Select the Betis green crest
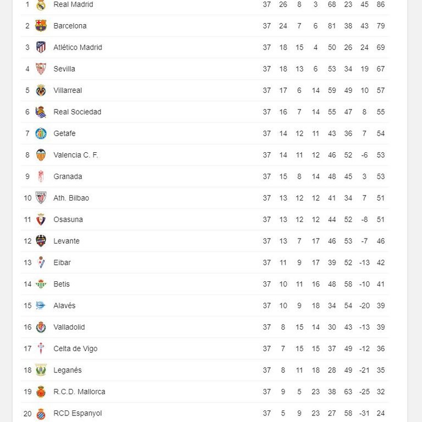Viewport: 422px width, 422px height. click(41, 284)
